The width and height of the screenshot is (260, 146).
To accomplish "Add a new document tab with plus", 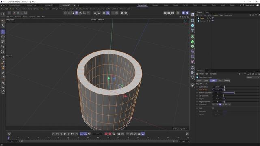I will (x=78, y=5).
